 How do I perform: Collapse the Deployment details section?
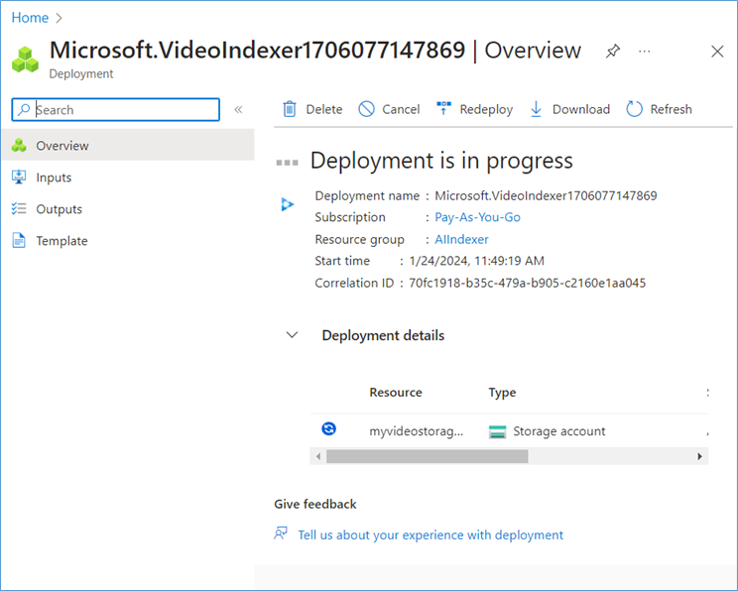[292, 335]
